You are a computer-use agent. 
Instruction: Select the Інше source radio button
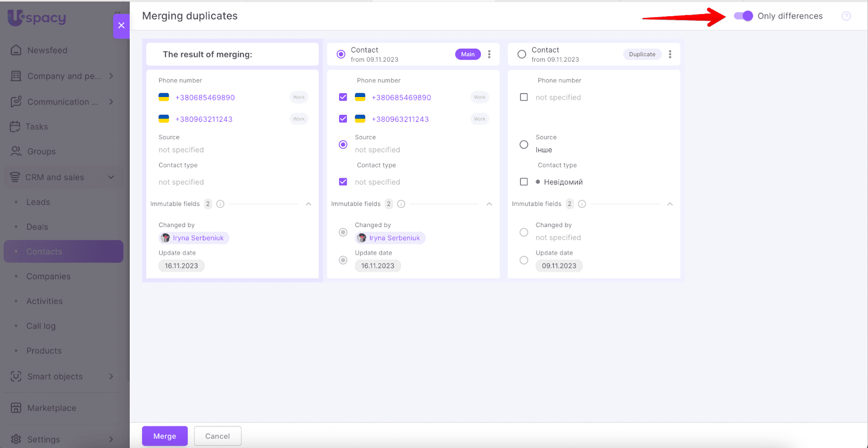tap(524, 145)
